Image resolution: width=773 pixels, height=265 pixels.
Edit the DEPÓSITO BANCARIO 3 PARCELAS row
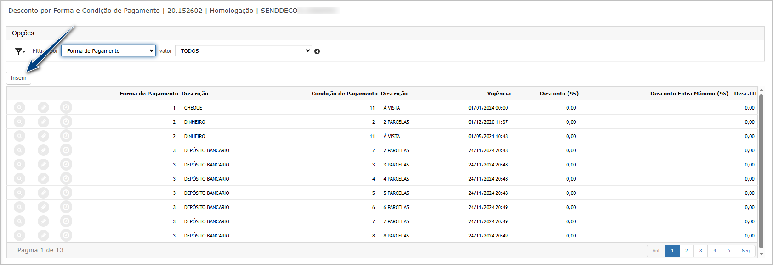tap(43, 164)
